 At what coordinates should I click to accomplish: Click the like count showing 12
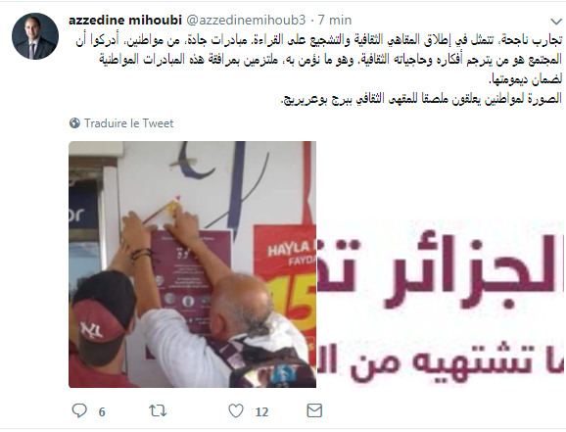261,411
